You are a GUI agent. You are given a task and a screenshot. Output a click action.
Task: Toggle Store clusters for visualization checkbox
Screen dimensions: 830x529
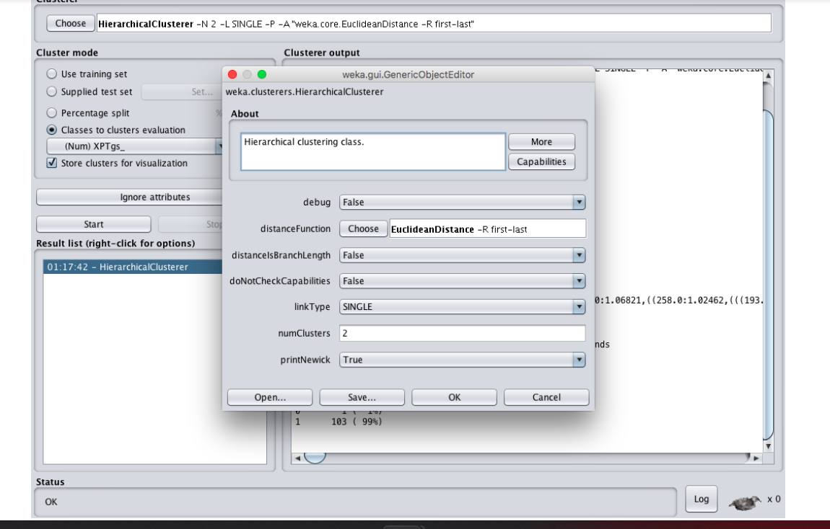51,163
